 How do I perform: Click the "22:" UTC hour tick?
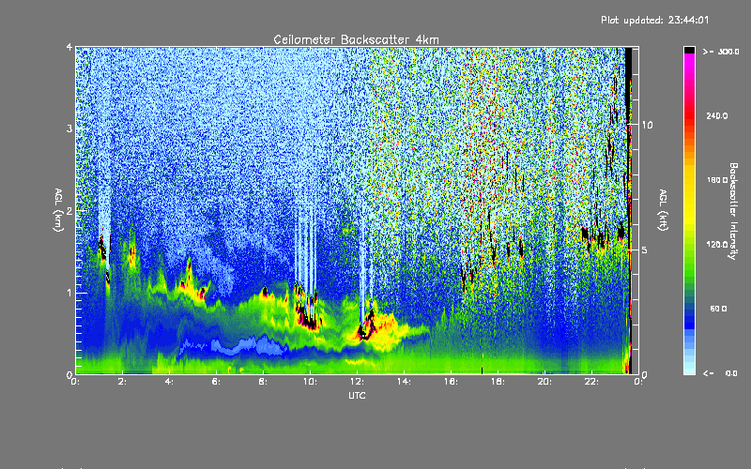[x=591, y=382]
